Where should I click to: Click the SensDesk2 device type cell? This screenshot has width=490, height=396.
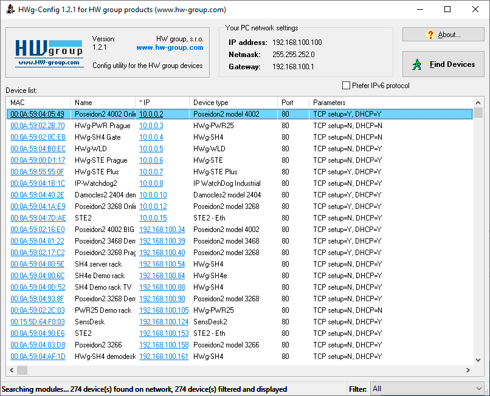210,323
